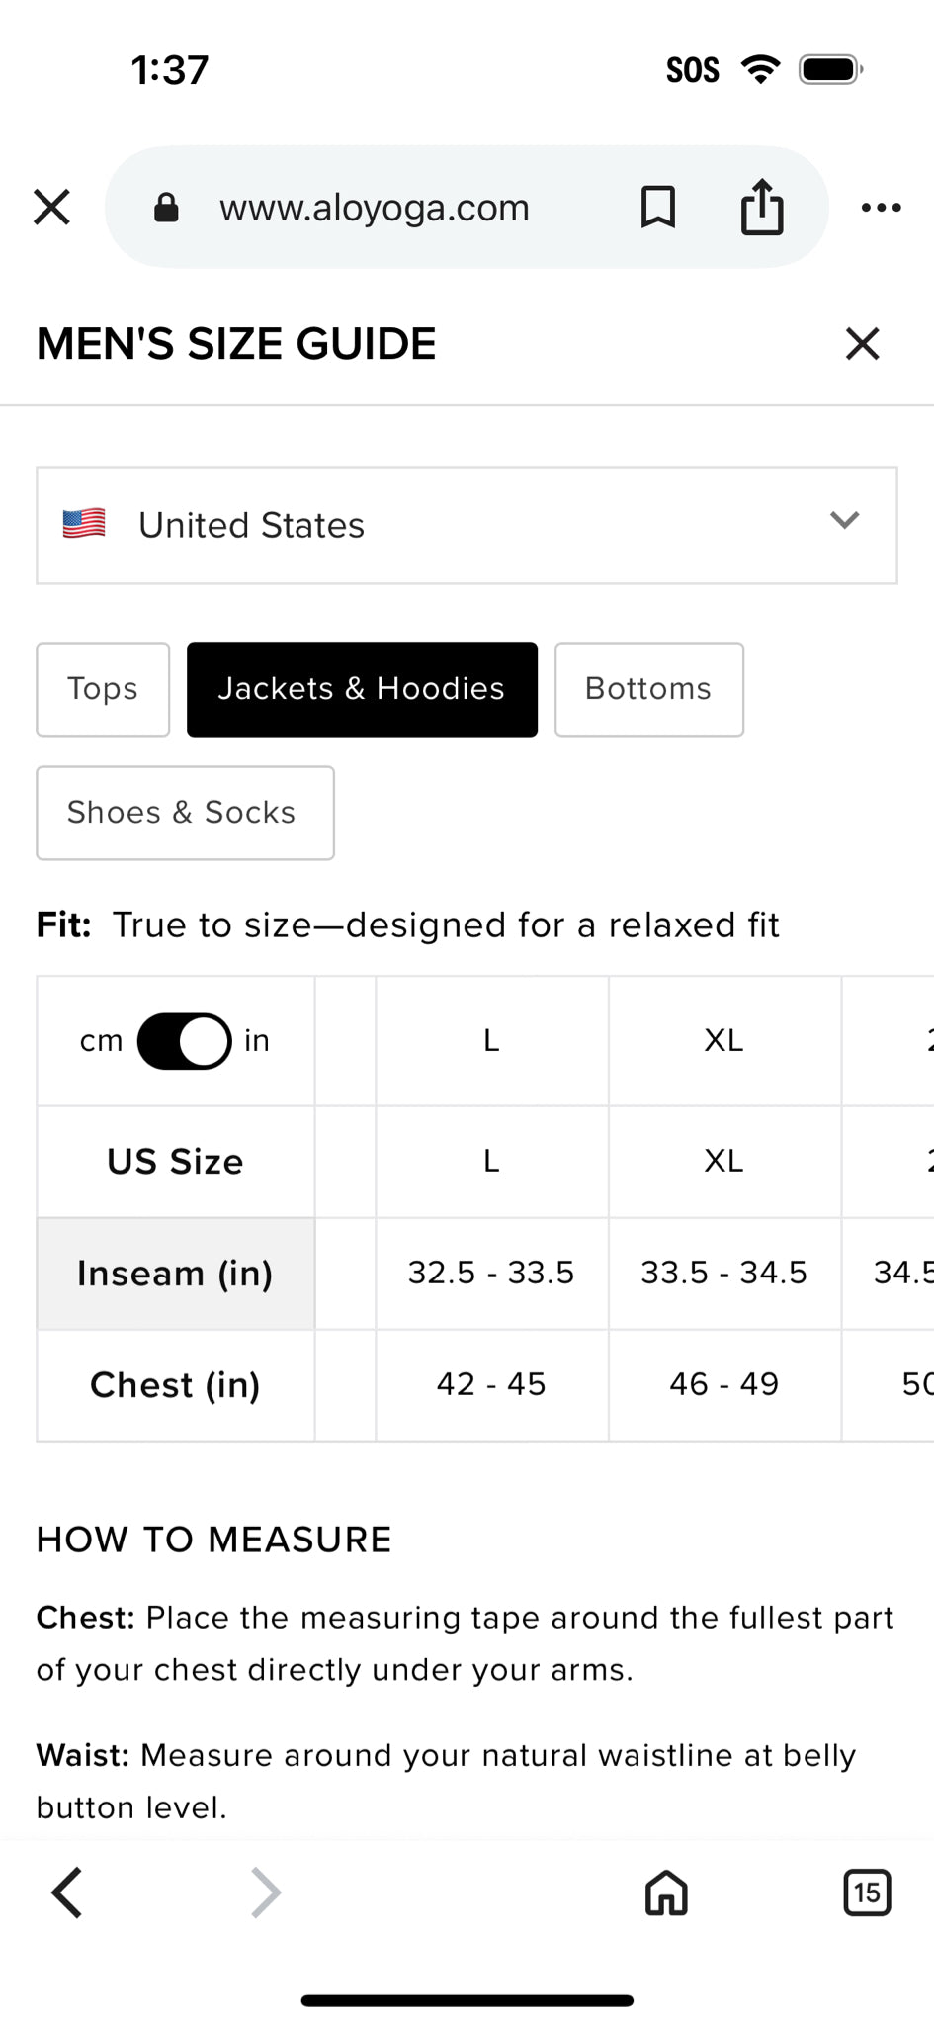934x2025 pixels.
Task: Select the Jackets & Hoodies tab
Action: point(362,689)
